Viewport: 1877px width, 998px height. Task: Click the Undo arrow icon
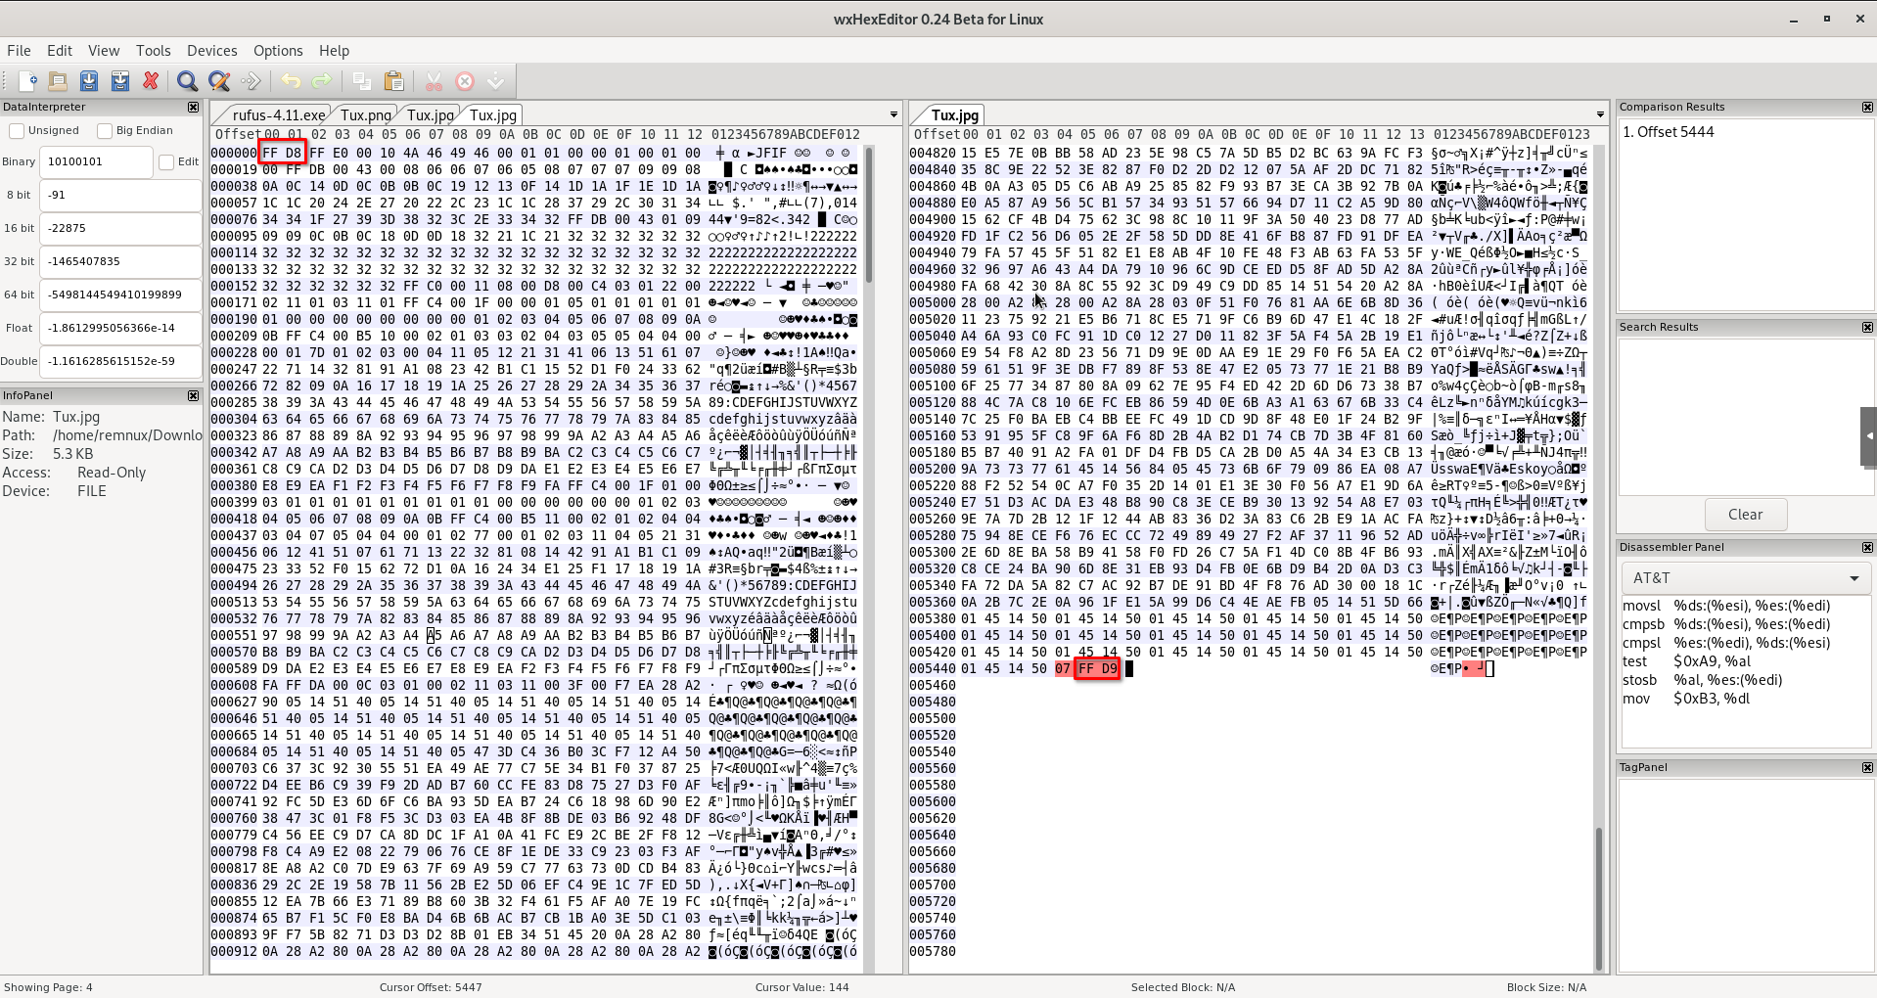point(291,81)
